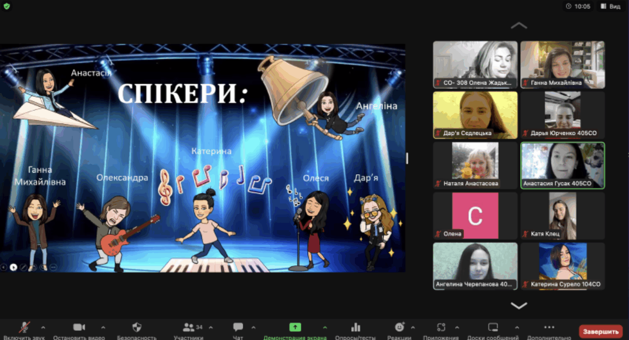The width and height of the screenshot is (629, 340).
Task: Open the Вид view menu
Action: pyautogui.click(x=610, y=6)
